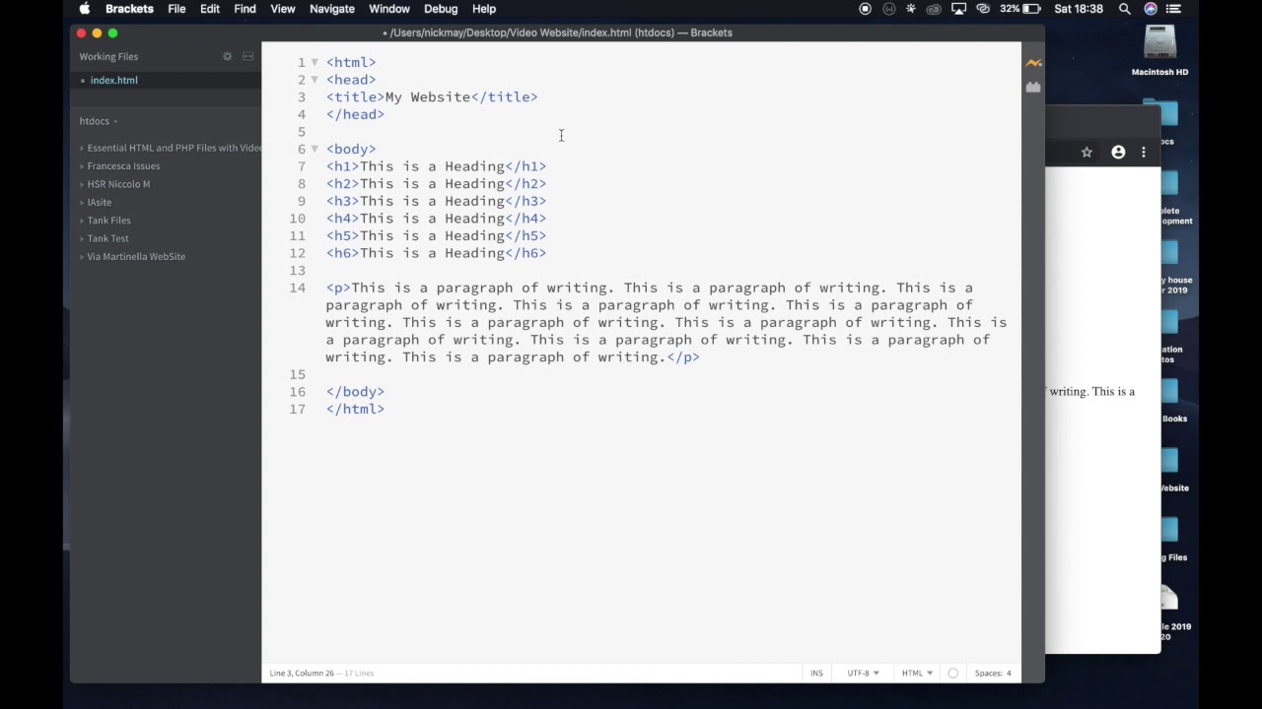
Task: Click the closing html tag on line 17
Action: click(355, 409)
